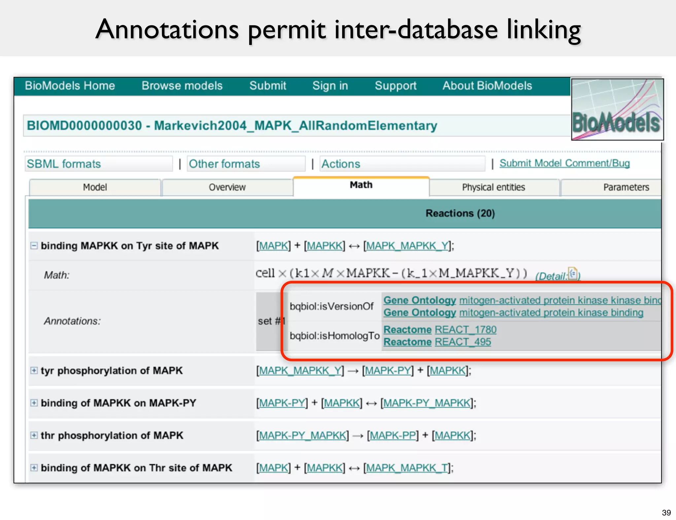Screen dimensions: 676x520
Task: Open MAPK-PY_MAPKK link in MAPK-PY binding row
Action: tap(427, 403)
